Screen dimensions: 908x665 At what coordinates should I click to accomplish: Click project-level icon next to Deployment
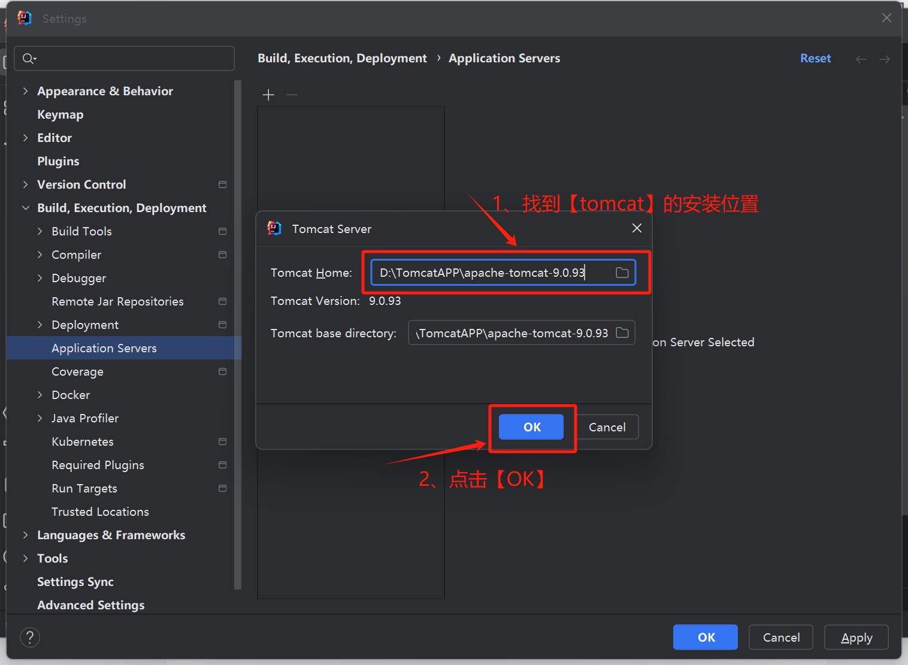click(223, 325)
